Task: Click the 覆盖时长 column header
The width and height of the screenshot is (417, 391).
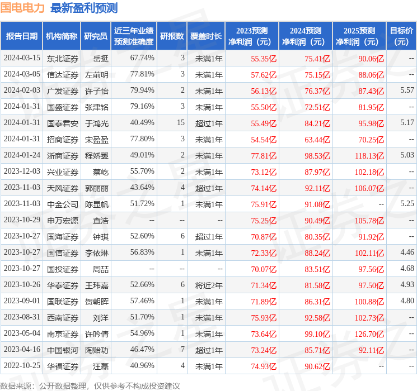Action: 205,36
